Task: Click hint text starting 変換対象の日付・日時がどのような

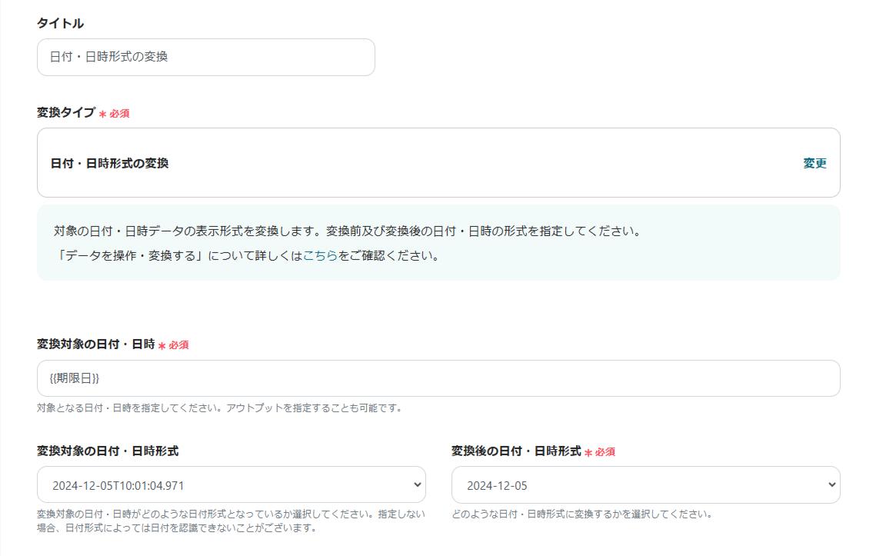Action: point(231,521)
